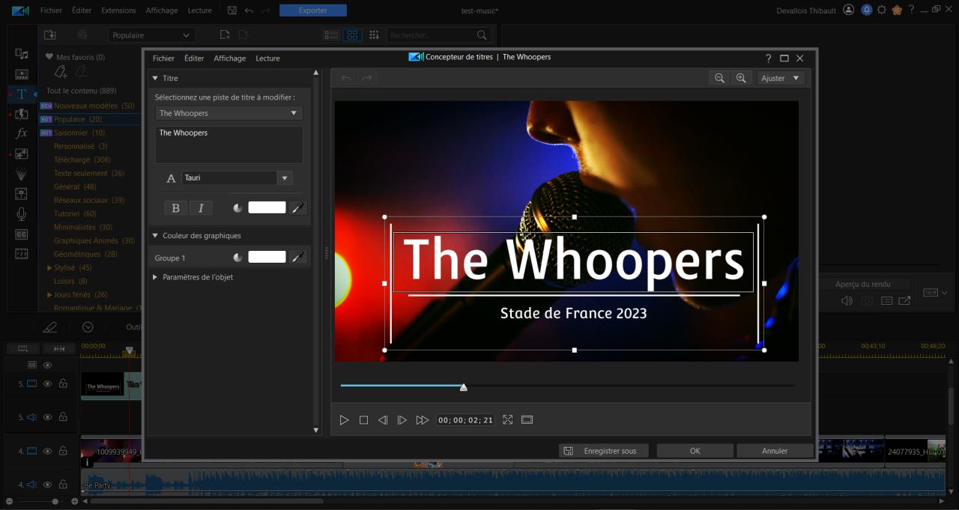The image size is (959, 510).
Task: Expand Paramètres de l'objet section
Action: (x=155, y=277)
